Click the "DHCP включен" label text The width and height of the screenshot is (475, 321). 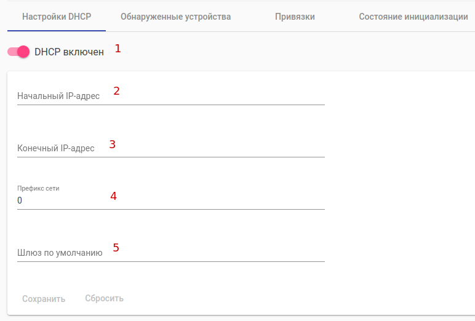(69, 52)
